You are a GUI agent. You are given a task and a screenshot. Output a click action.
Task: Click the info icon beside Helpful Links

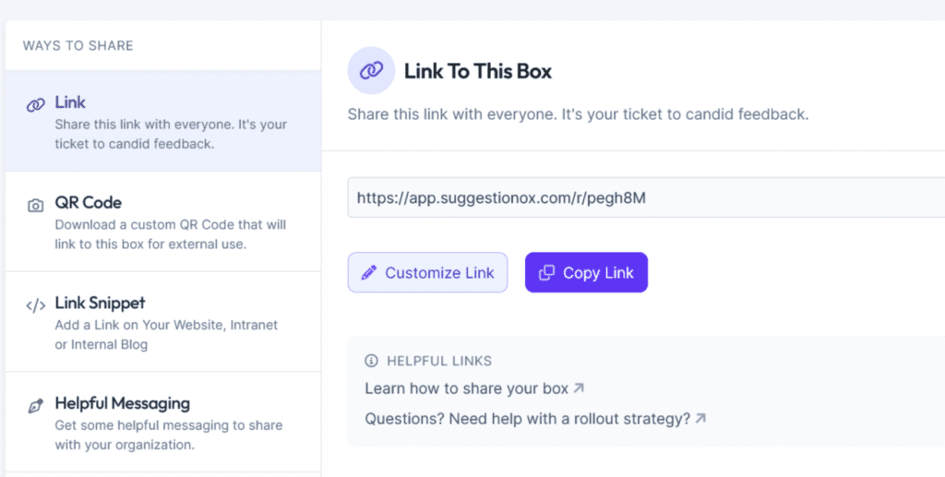pos(372,361)
